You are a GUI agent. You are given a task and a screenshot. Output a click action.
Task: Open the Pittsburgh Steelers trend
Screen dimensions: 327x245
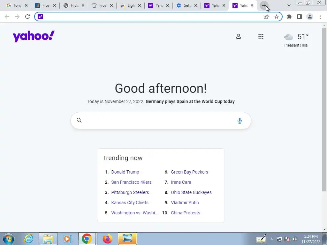pos(130,192)
